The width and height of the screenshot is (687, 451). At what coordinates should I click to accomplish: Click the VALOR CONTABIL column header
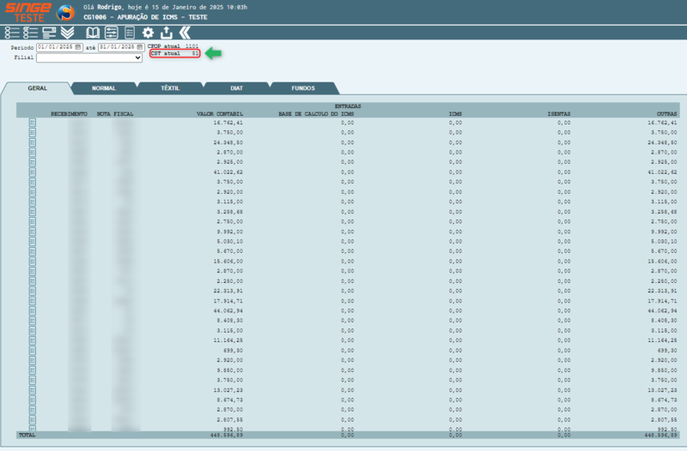pos(220,112)
